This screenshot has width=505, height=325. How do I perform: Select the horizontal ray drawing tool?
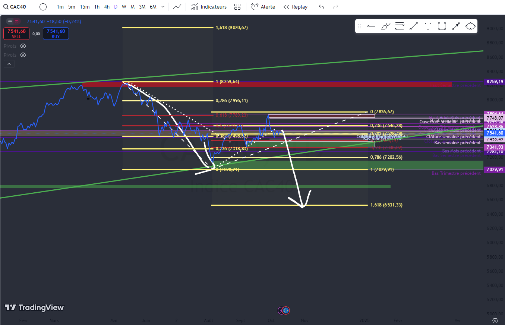pos(371,26)
